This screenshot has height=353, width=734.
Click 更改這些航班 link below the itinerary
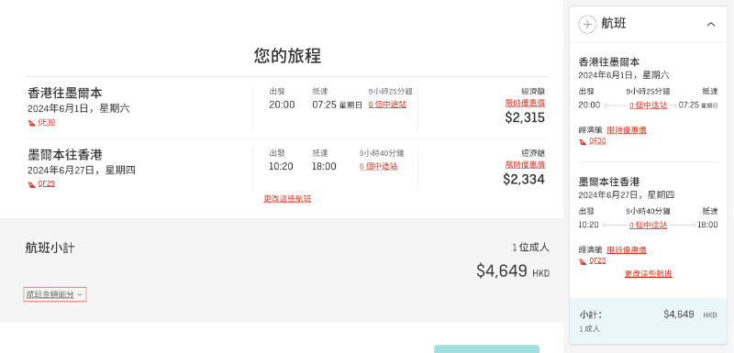[x=287, y=199]
